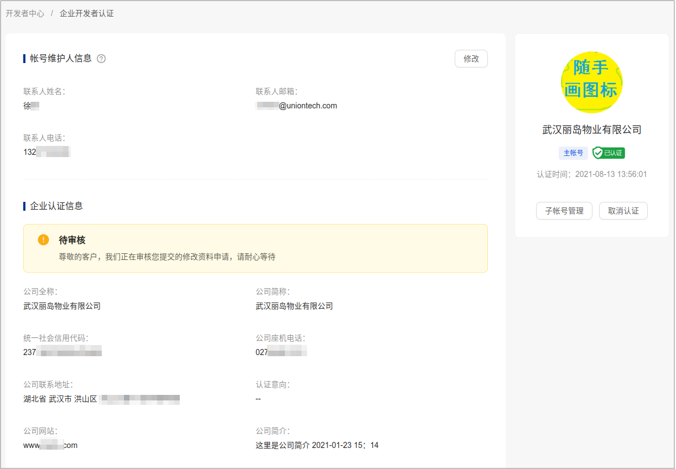Click the 统一社会信用代码 value starting with 237
This screenshot has width=676, height=469.
point(63,352)
